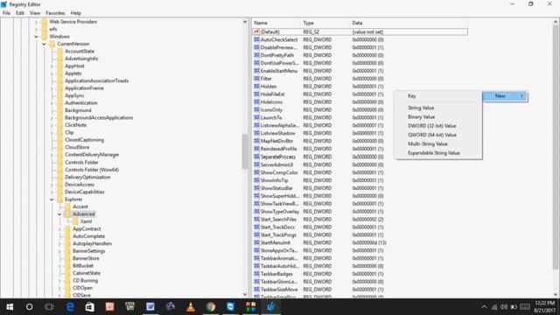Click the HideFileExt value icon

tap(256, 94)
